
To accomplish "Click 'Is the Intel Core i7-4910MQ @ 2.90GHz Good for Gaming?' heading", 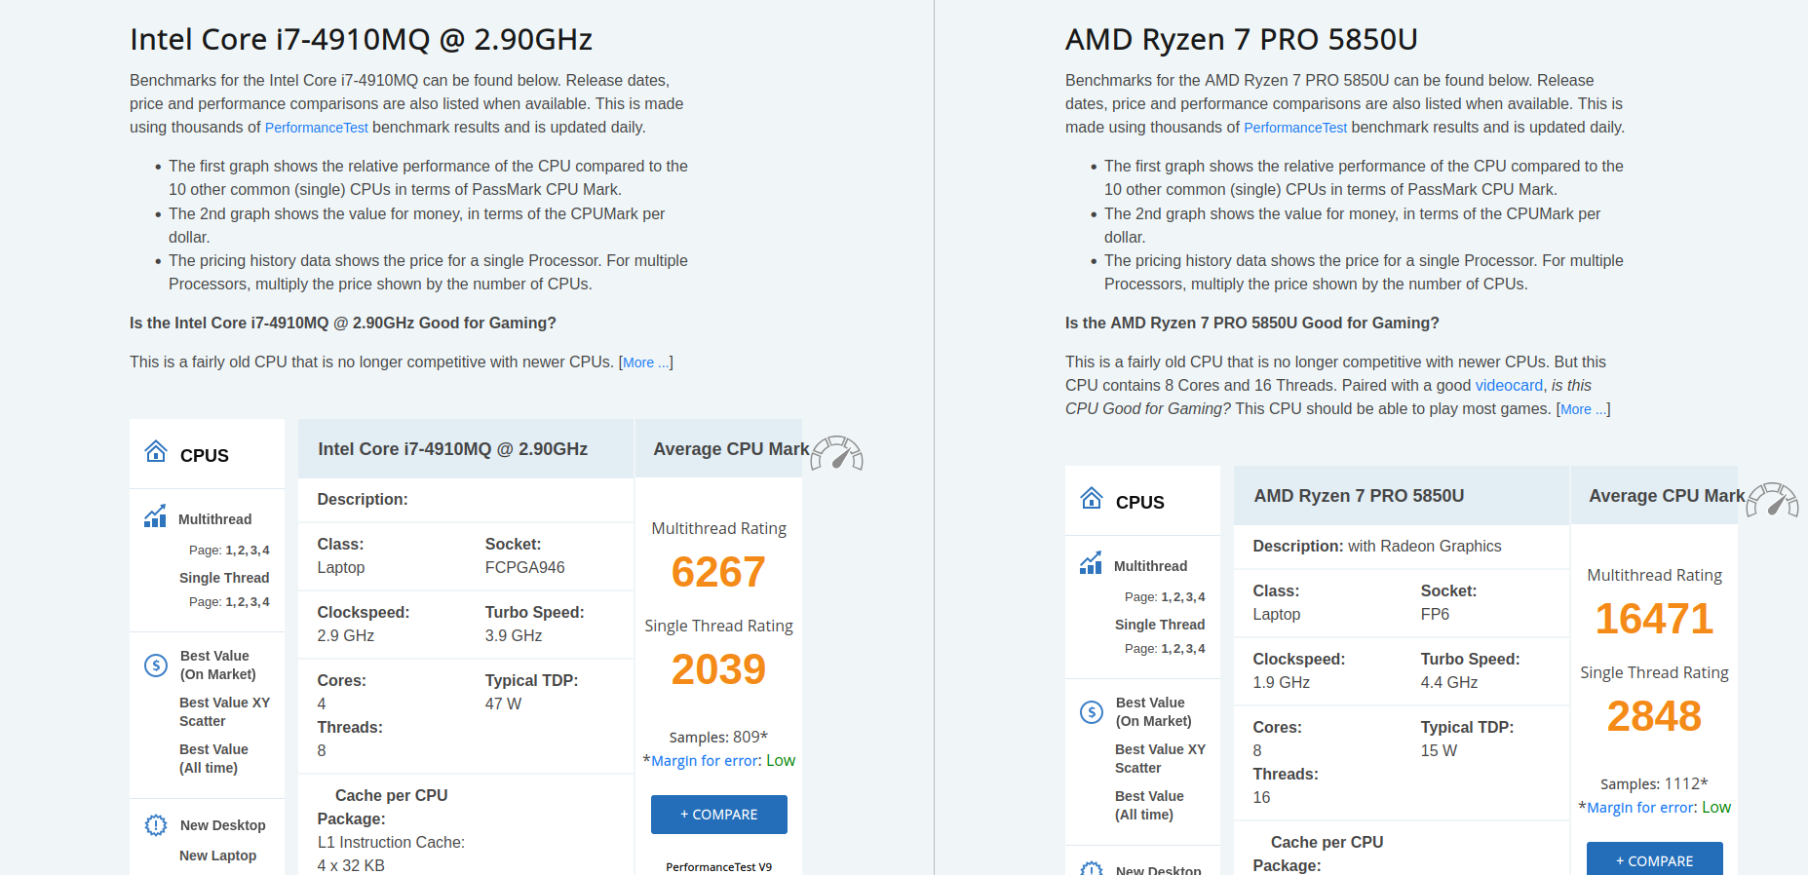I will coord(343,323).
